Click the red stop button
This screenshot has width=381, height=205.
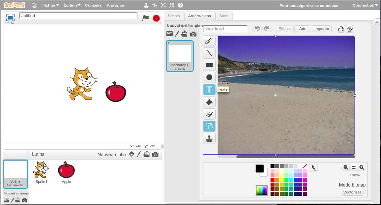156,18
